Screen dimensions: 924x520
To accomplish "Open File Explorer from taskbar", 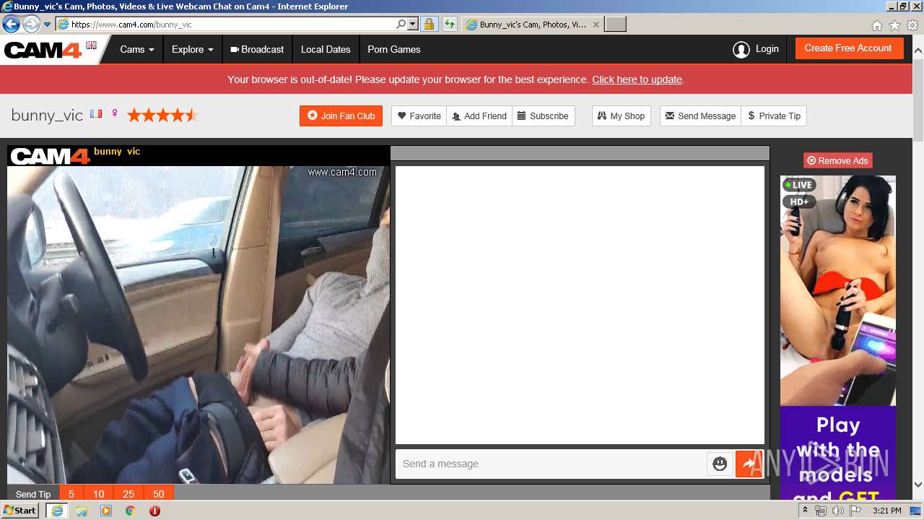I will pos(82,511).
